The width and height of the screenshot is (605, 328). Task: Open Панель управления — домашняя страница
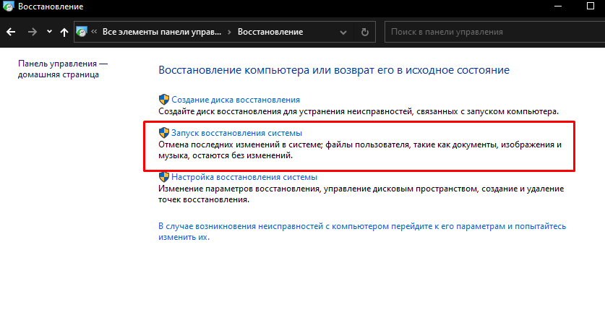63,69
